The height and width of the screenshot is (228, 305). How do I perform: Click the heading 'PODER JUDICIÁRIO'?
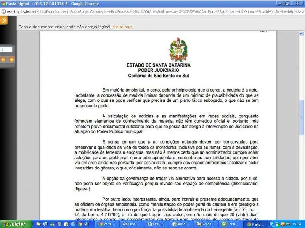pyautogui.click(x=159, y=70)
